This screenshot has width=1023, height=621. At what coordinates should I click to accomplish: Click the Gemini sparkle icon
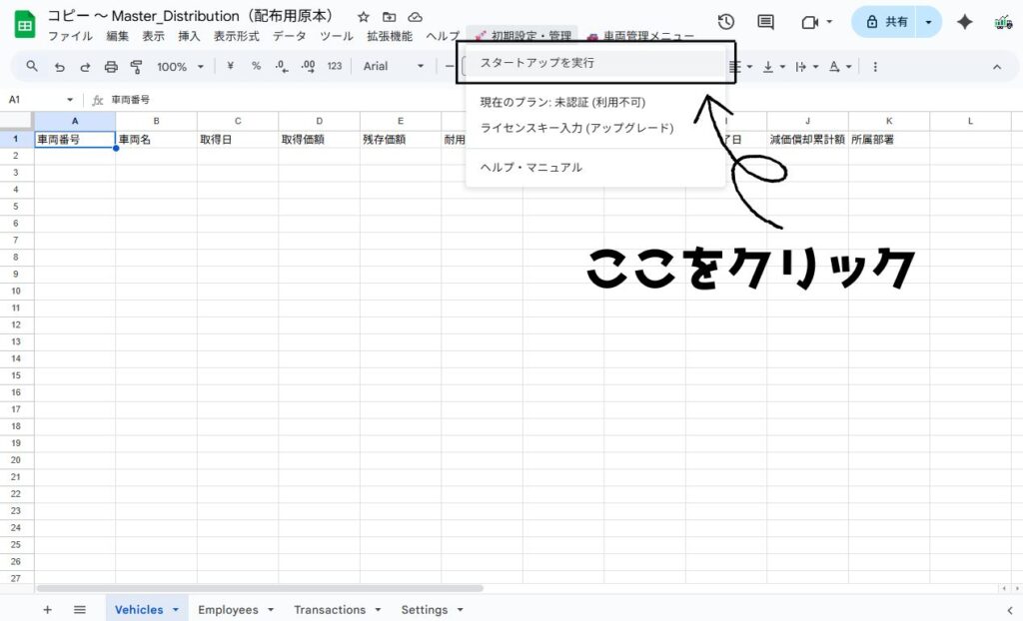tap(964, 22)
